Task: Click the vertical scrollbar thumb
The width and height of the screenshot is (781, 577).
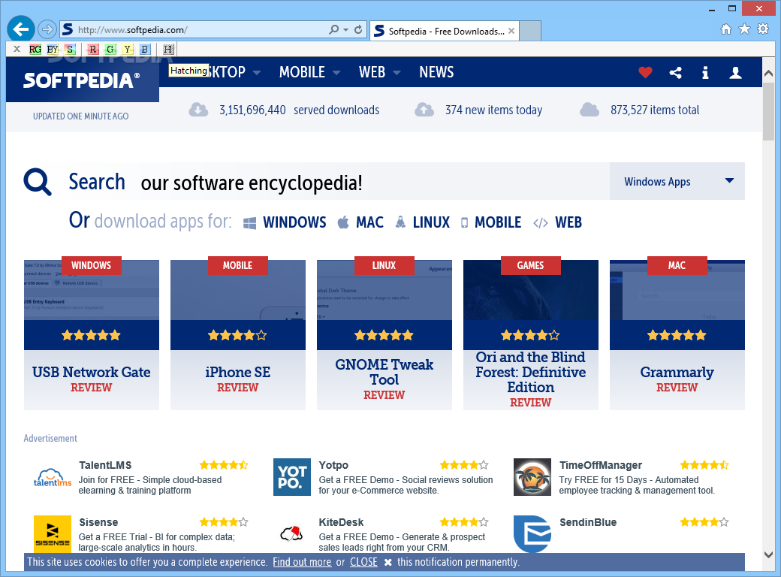Action: pos(768,112)
